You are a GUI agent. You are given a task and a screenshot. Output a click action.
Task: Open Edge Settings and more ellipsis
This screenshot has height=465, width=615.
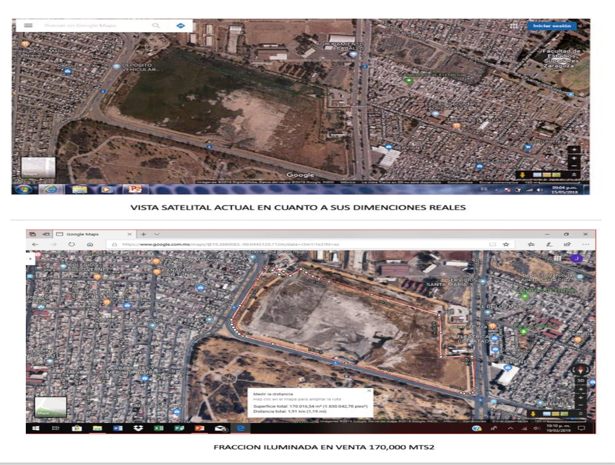(586, 245)
